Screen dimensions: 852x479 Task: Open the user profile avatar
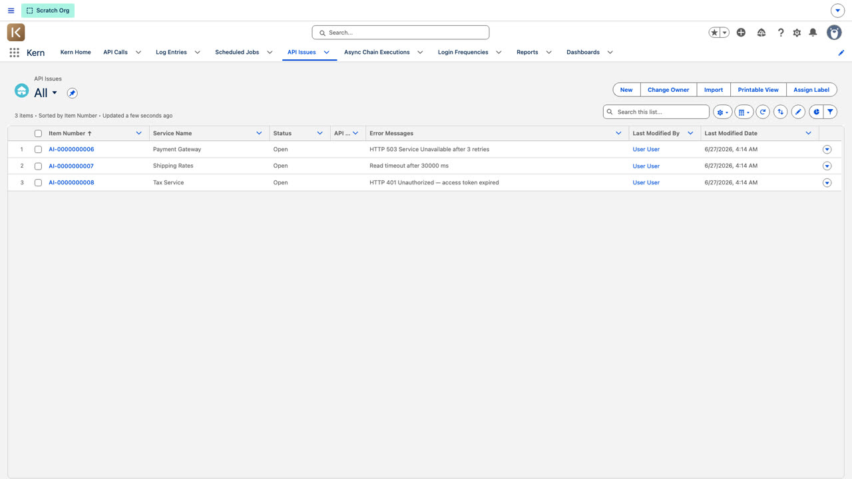pos(834,32)
